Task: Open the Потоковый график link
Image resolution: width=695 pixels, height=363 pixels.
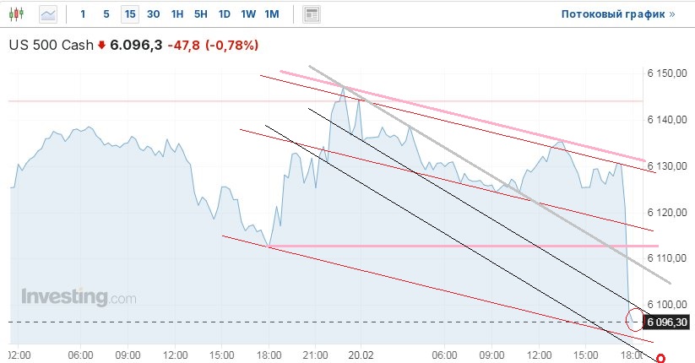Action: 618,14
